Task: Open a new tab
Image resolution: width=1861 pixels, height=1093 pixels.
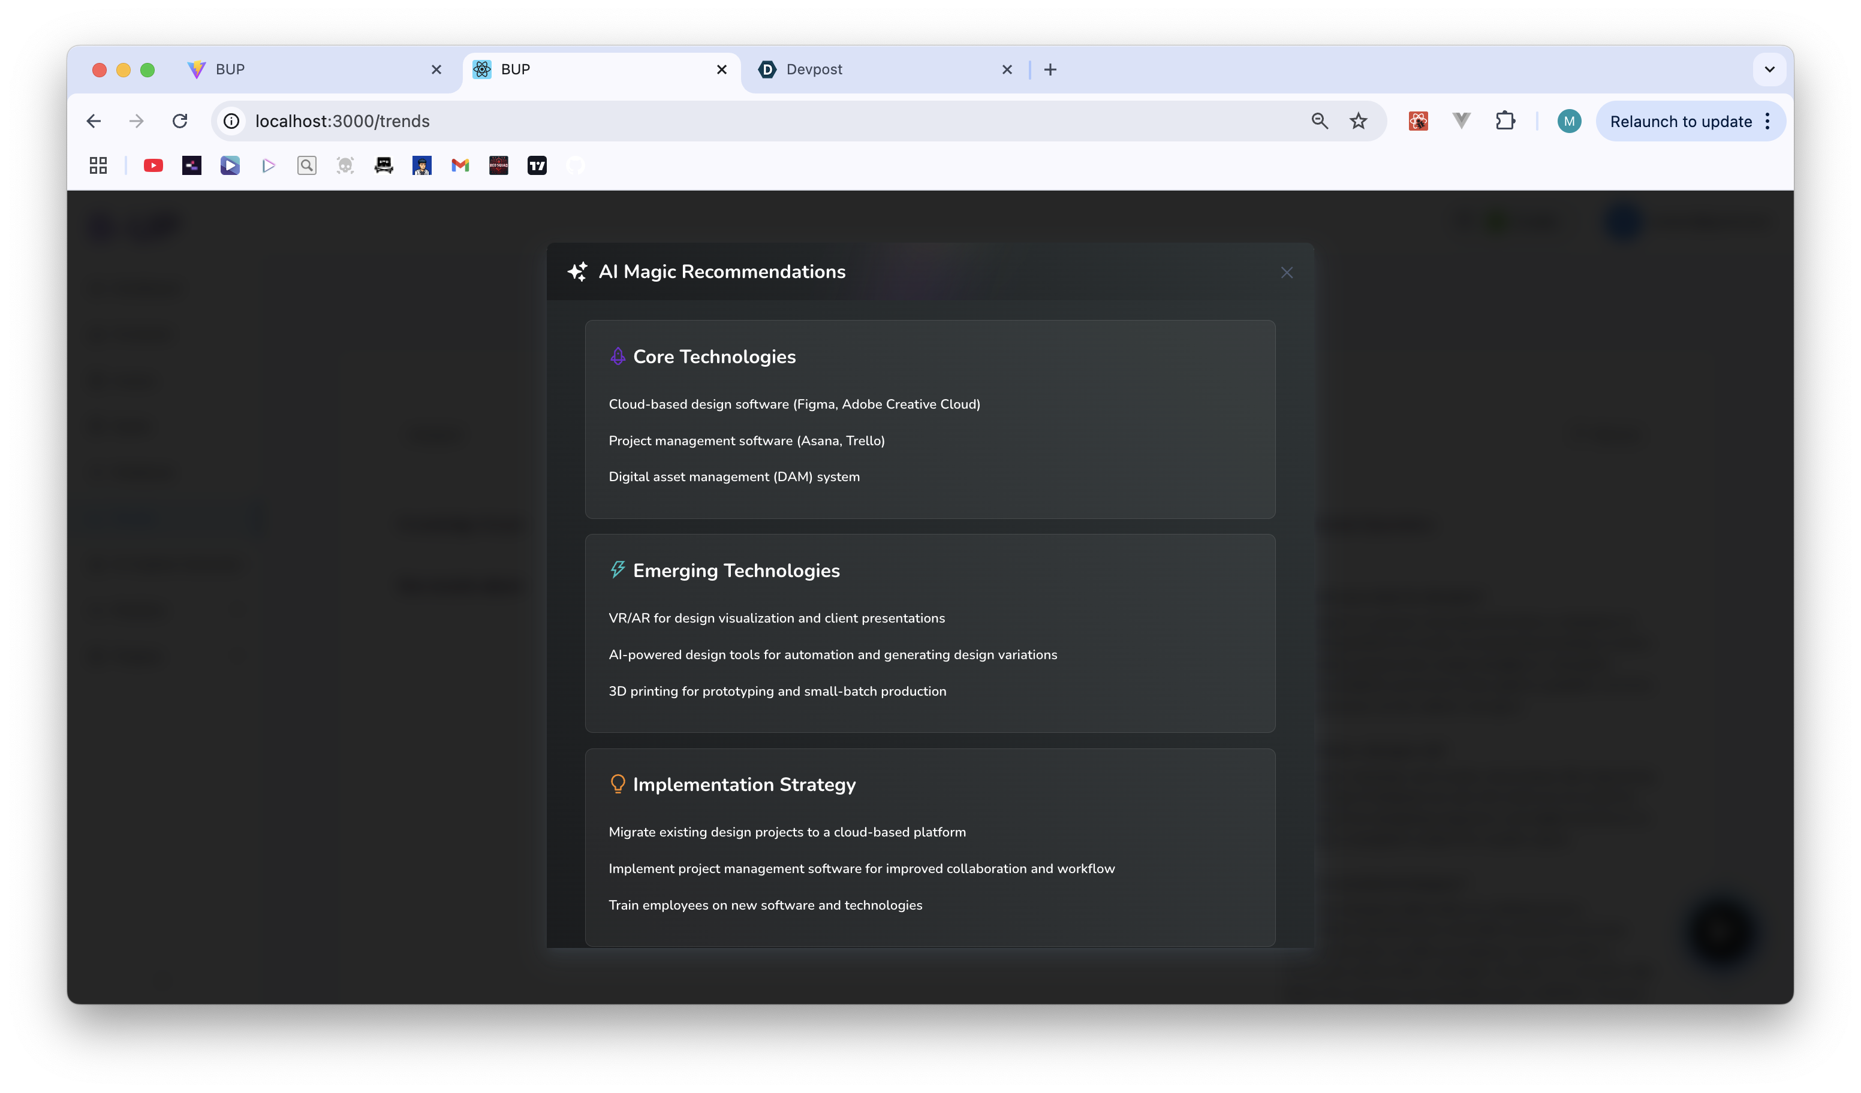Action: click(x=1050, y=70)
